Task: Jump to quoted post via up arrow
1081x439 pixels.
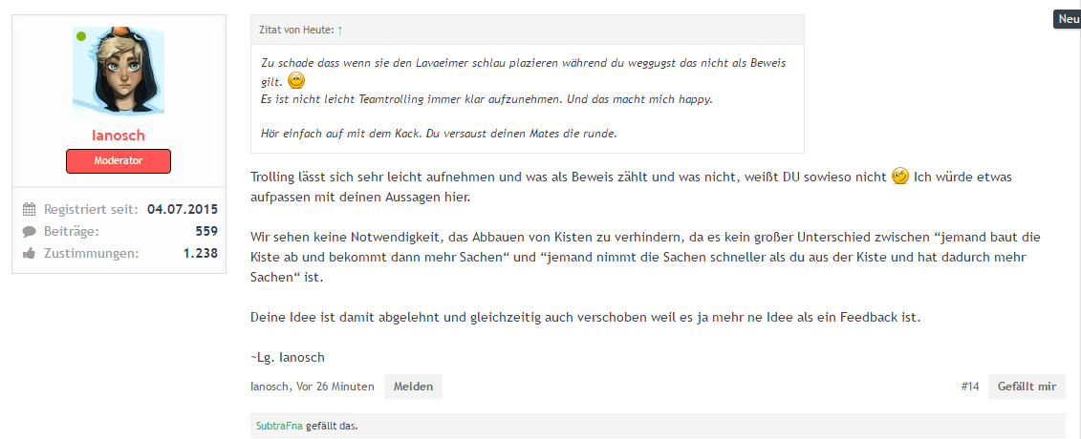Action: point(340,30)
